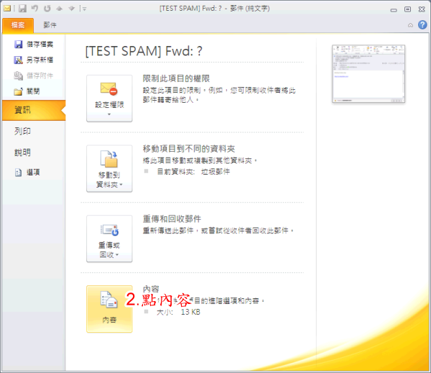Click the Outlook envelope icon in title bar
This screenshot has height=373, width=431.
click(x=8, y=9)
